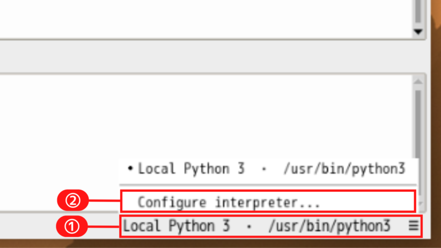Click the desktop background right of window

[x=435, y=110]
